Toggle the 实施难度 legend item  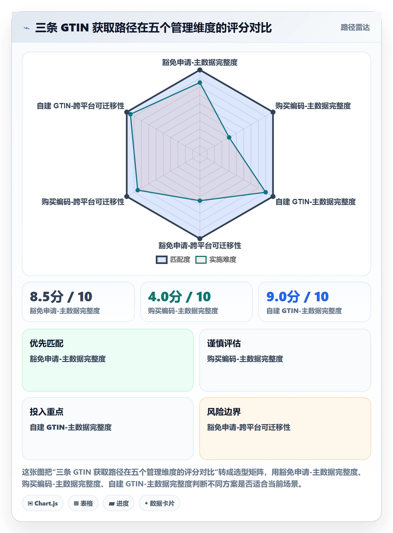[216, 260]
